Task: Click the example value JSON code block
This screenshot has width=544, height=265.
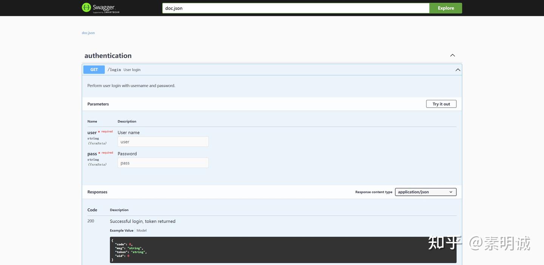Action: tap(283, 250)
